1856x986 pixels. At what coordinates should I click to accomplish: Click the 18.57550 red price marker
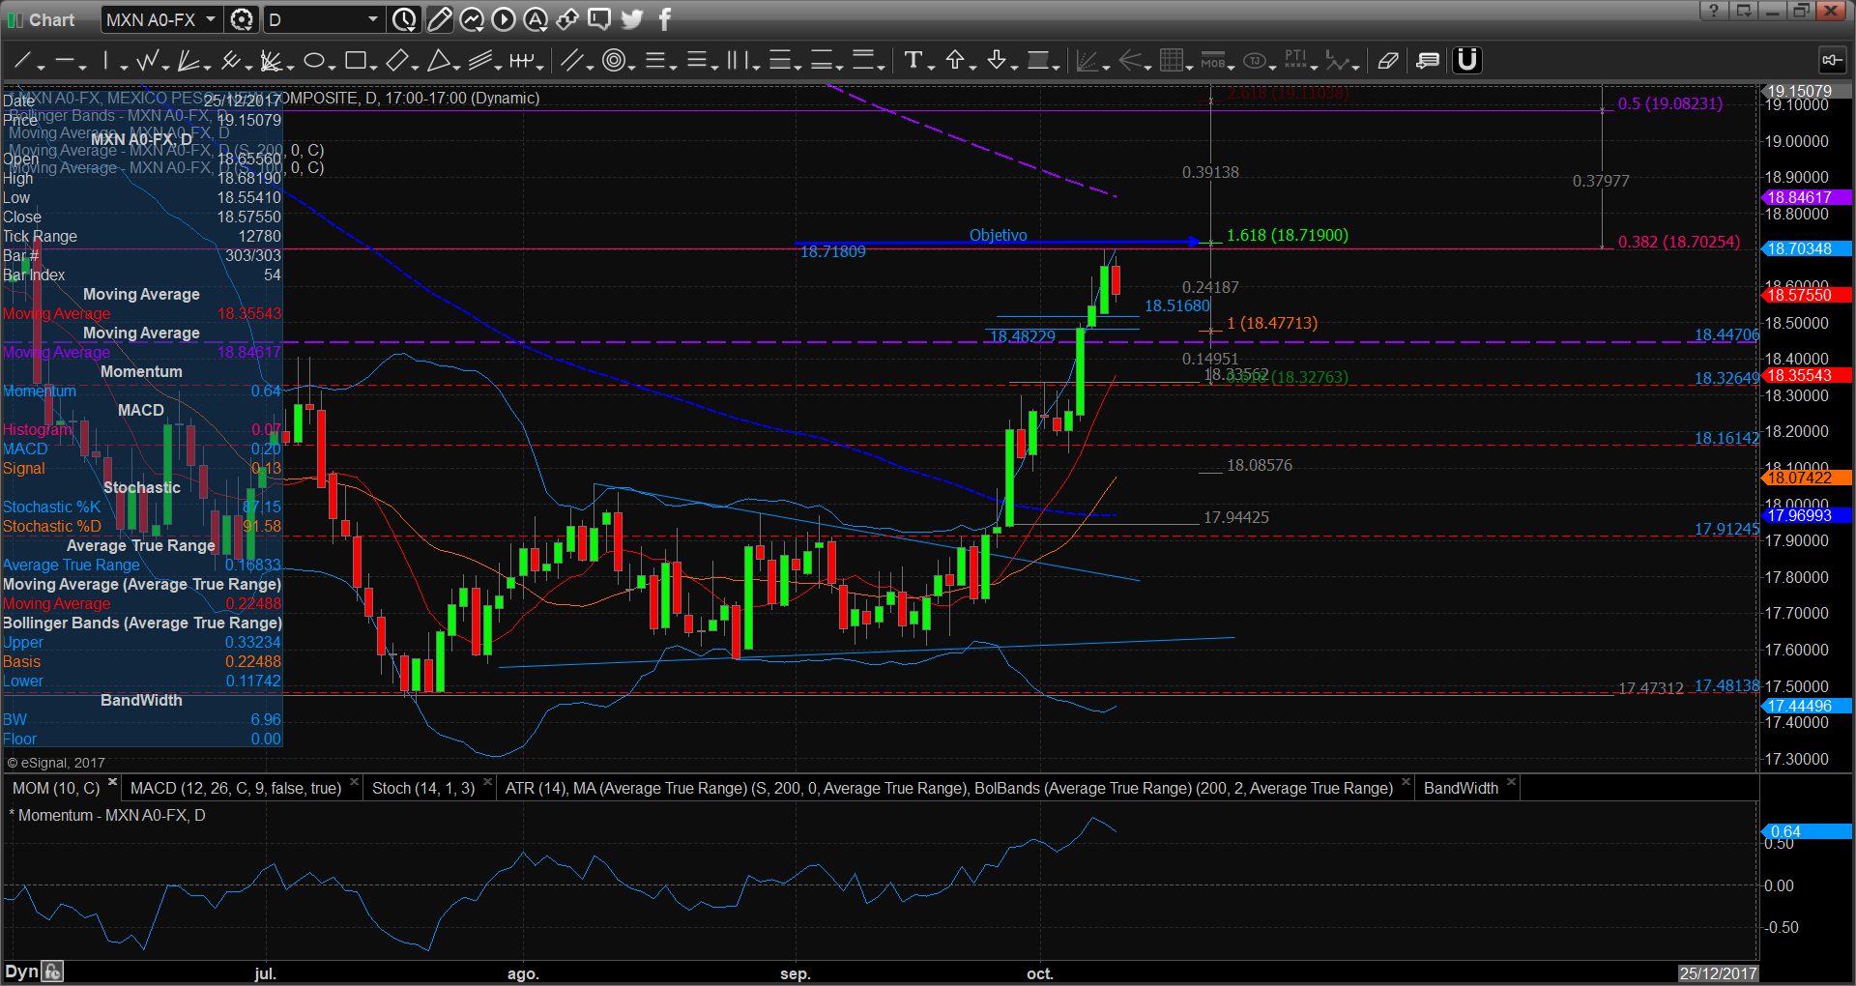click(x=1806, y=295)
